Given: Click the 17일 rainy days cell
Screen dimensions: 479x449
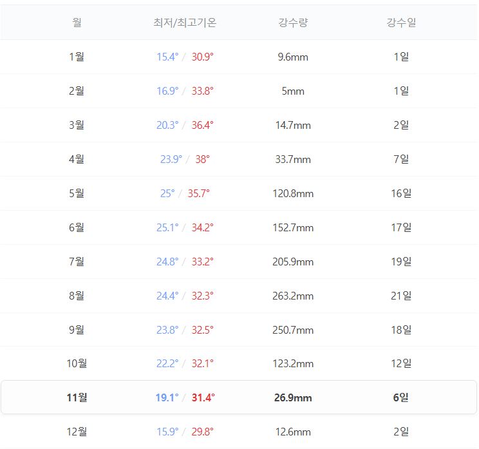Looking at the screenshot, I should tap(401, 227).
